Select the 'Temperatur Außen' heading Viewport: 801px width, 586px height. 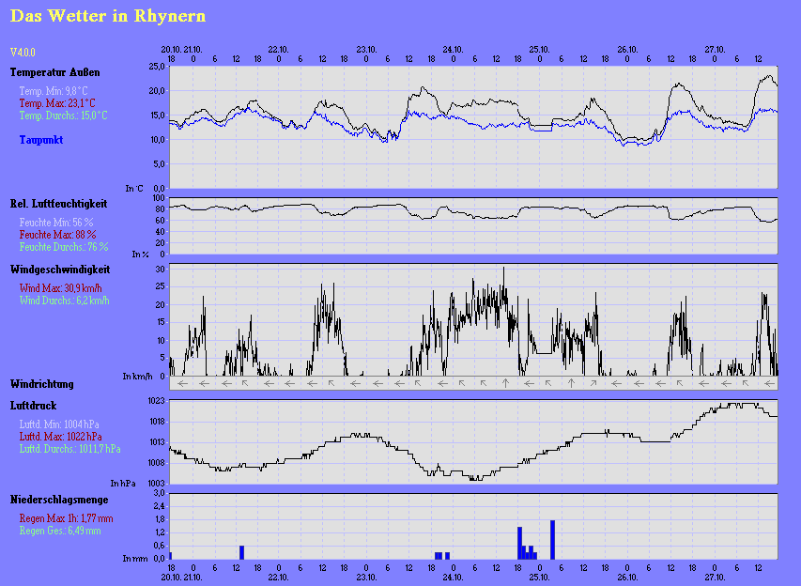coord(54,71)
